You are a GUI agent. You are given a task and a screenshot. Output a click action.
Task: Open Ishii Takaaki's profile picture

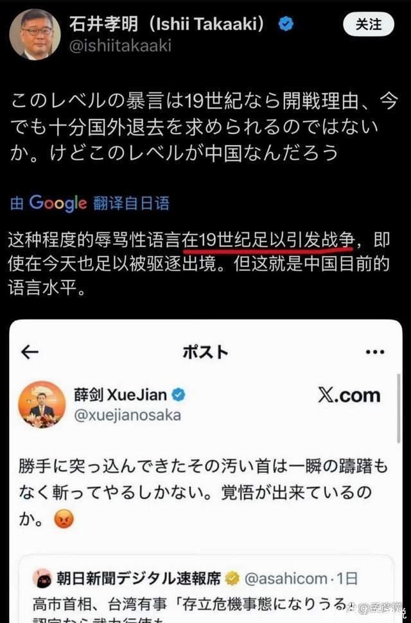click(35, 34)
